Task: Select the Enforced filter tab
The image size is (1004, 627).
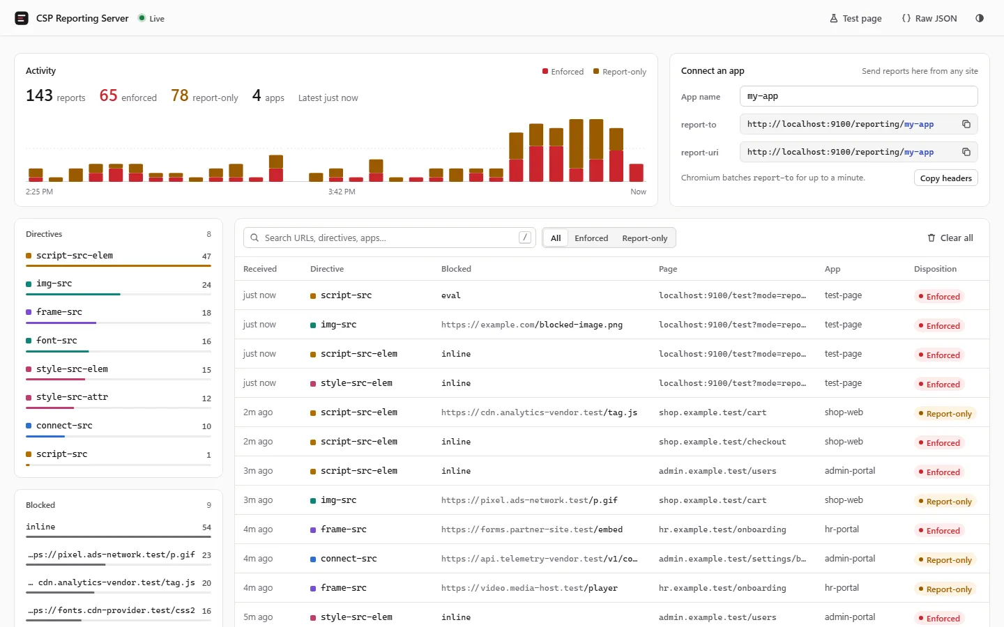Action: 591,238
